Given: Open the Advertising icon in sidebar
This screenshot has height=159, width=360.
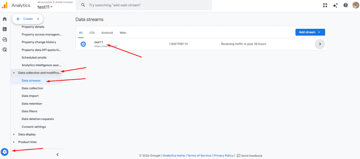Looking at the screenshot, I should tap(5, 50).
